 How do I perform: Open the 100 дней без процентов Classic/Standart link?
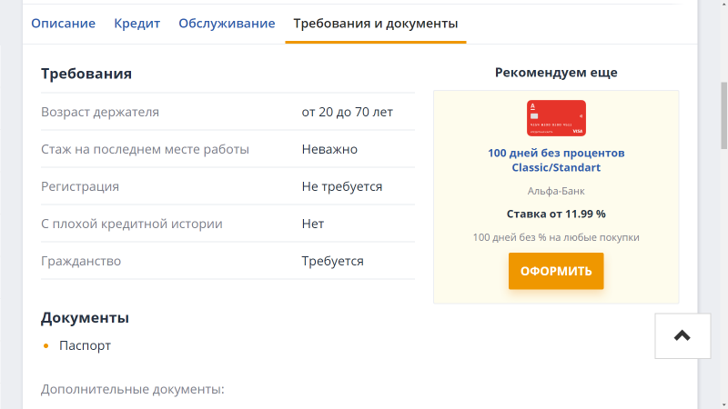point(556,160)
